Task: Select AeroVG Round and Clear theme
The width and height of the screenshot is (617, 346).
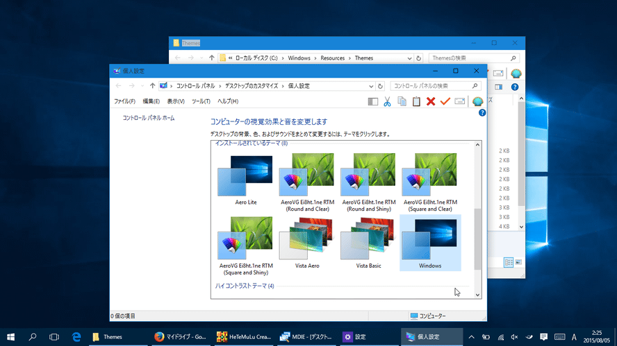Action: 307,182
